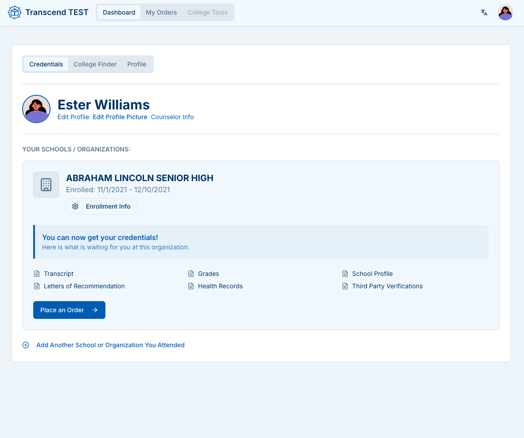Click Ester Williams' profile picture
Viewport: 524px width, 438px height.
36,109
